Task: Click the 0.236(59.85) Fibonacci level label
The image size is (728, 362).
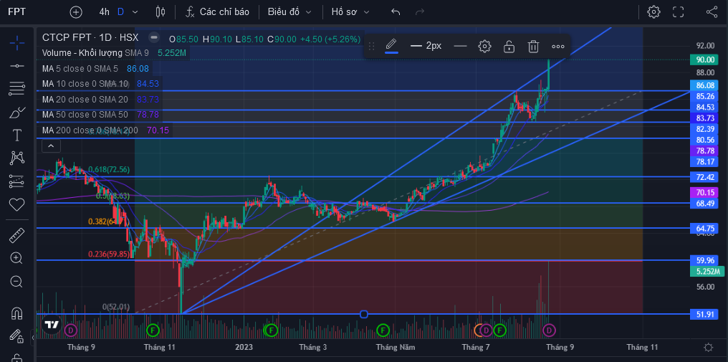Action: coord(109,254)
